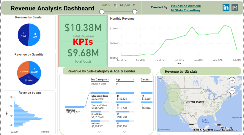
Task: Open calendar picker for end date
Action: coord(134,5)
